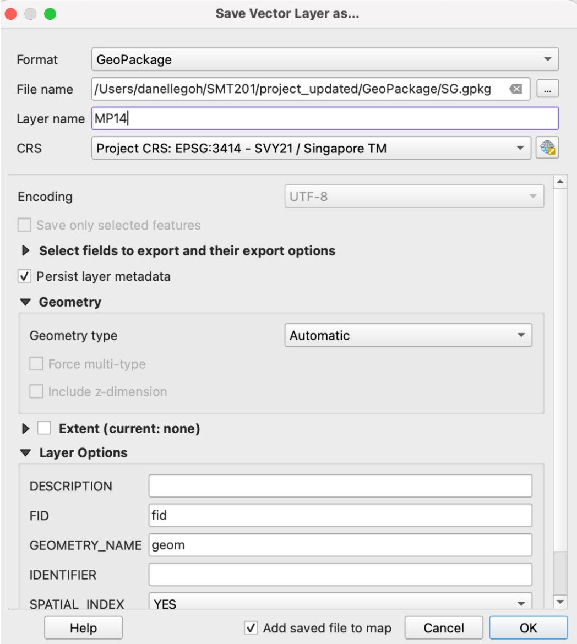Toggle Add saved file to map
The width and height of the screenshot is (577, 644).
point(251,628)
